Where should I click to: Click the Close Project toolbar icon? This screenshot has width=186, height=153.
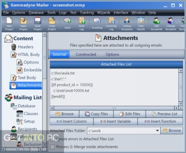(x=52, y=21)
